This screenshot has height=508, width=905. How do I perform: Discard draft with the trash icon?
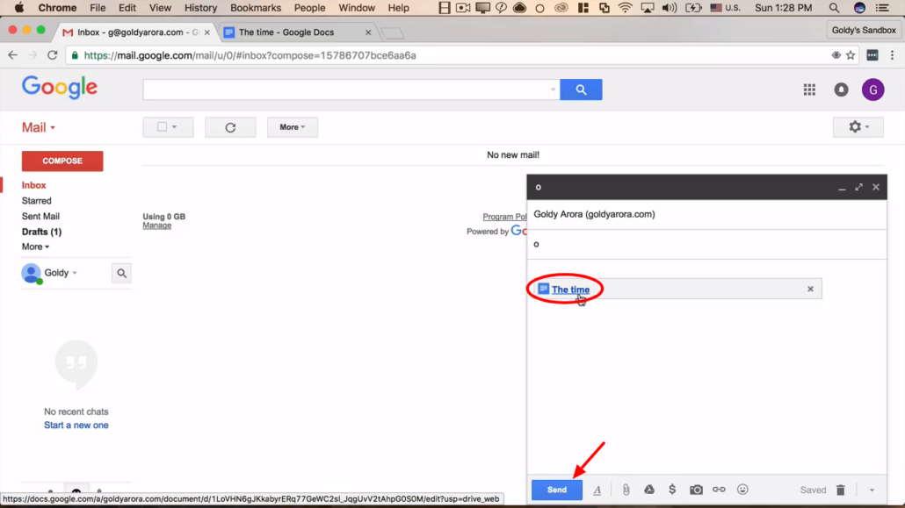coord(841,490)
